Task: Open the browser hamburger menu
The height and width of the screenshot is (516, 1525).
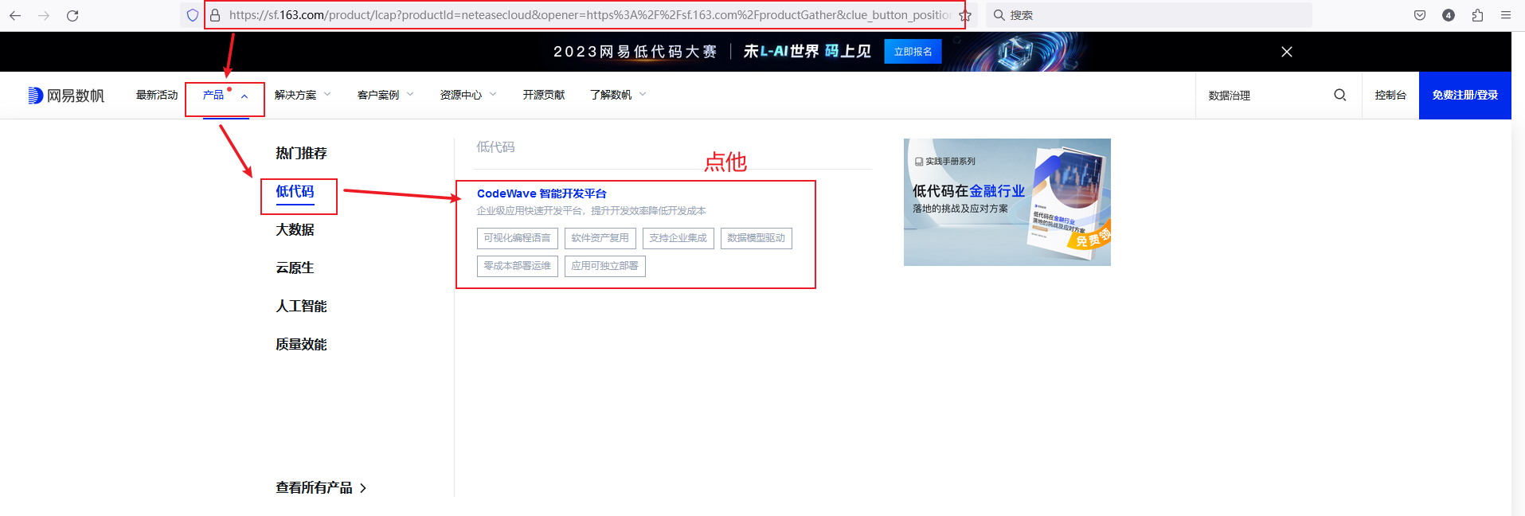Action: coord(1506,15)
